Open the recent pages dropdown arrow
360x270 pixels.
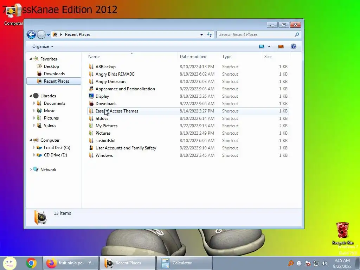click(x=48, y=35)
